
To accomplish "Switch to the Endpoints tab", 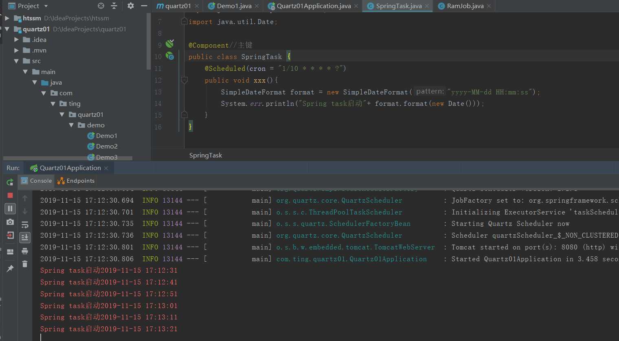I will 76,181.
